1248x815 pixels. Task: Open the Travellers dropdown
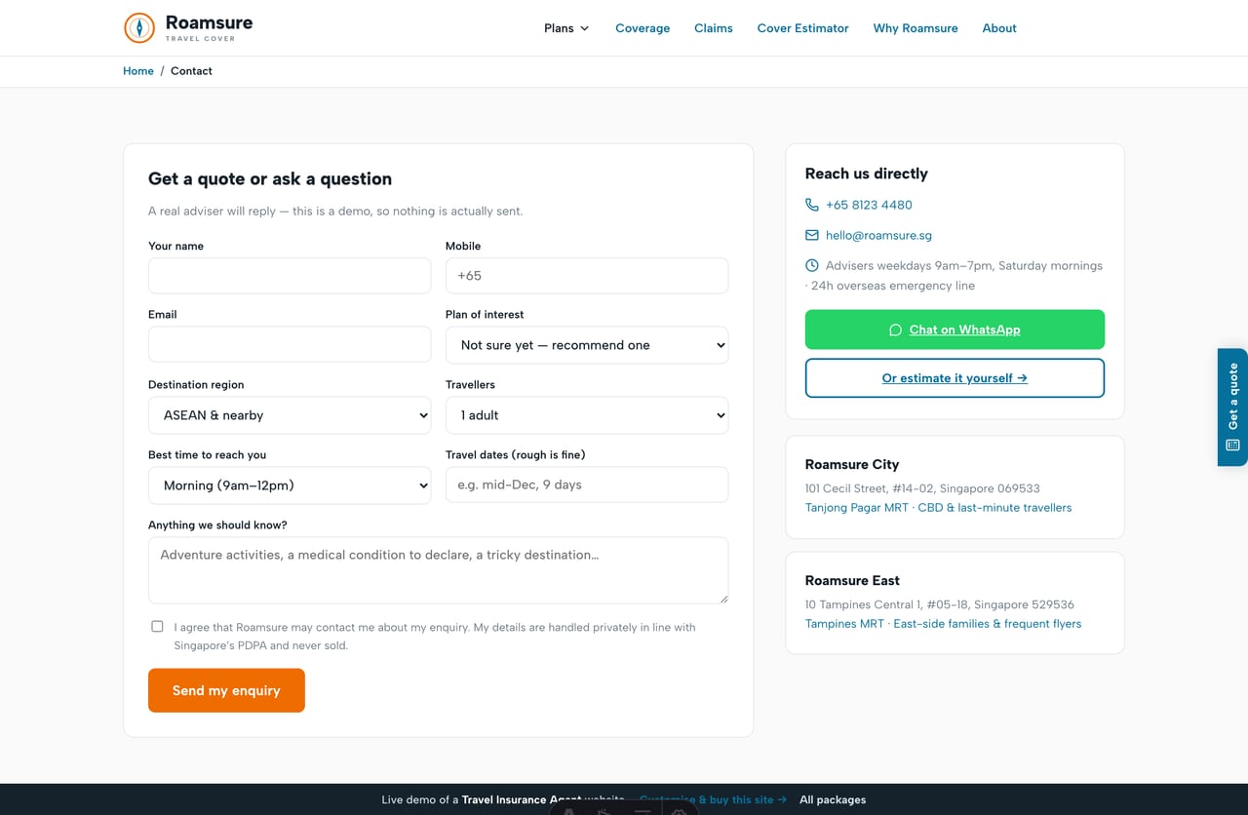tap(587, 415)
